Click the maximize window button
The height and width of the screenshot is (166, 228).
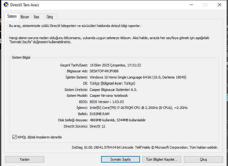205,5
